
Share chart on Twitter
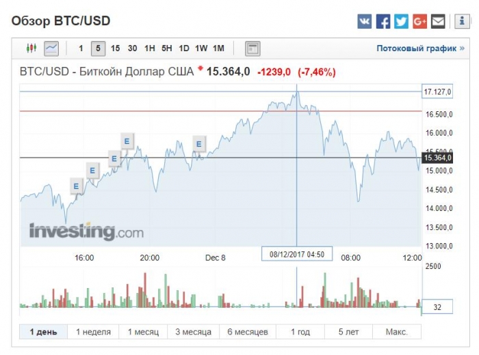point(401,21)
